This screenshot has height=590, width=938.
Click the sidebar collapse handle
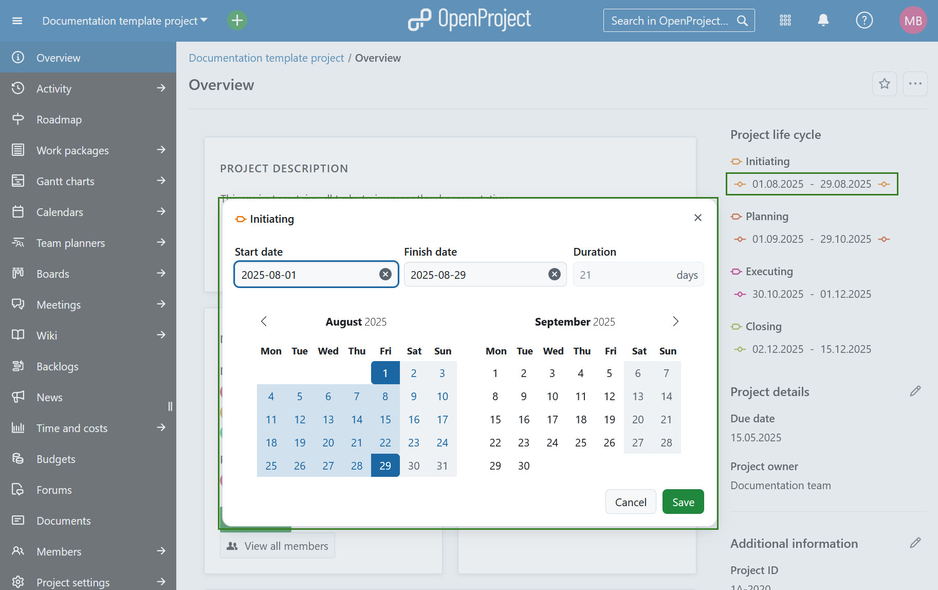click(170, 406)
